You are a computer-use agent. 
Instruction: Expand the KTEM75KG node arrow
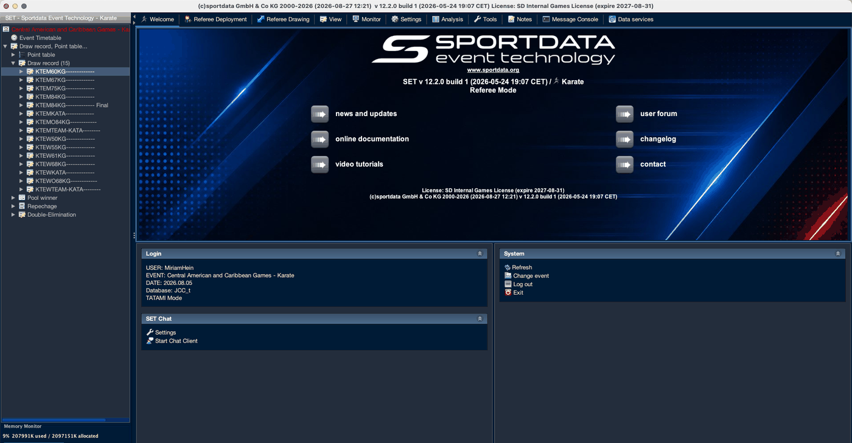coord(21,89)
